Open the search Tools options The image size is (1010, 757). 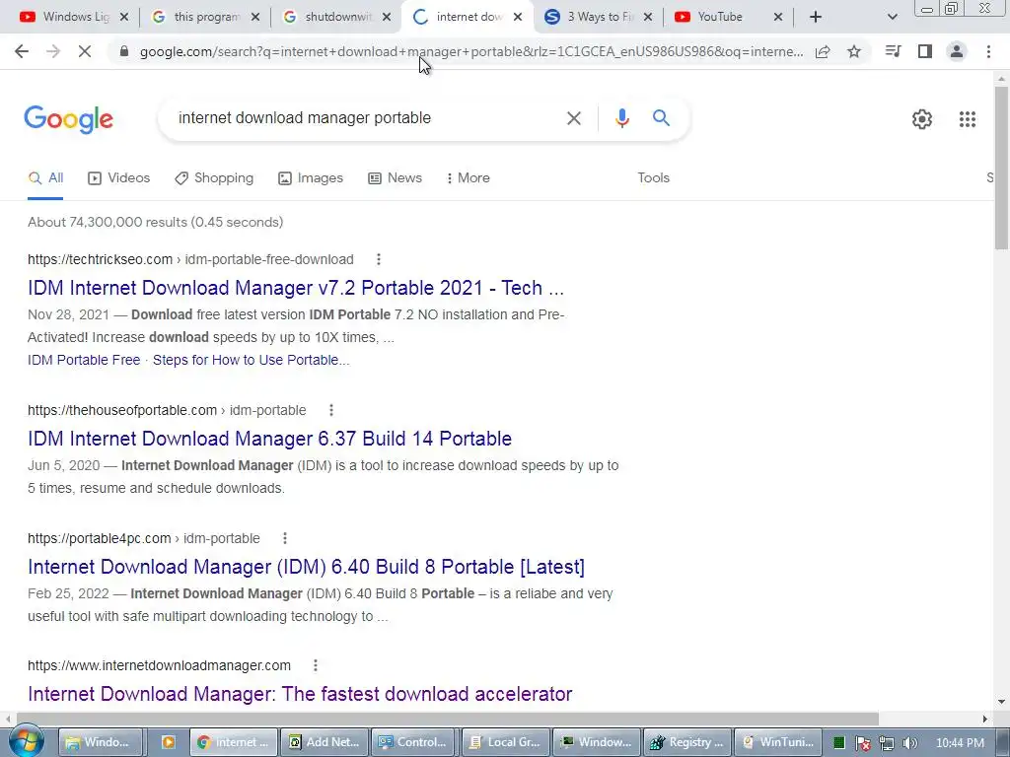[653, 178]
